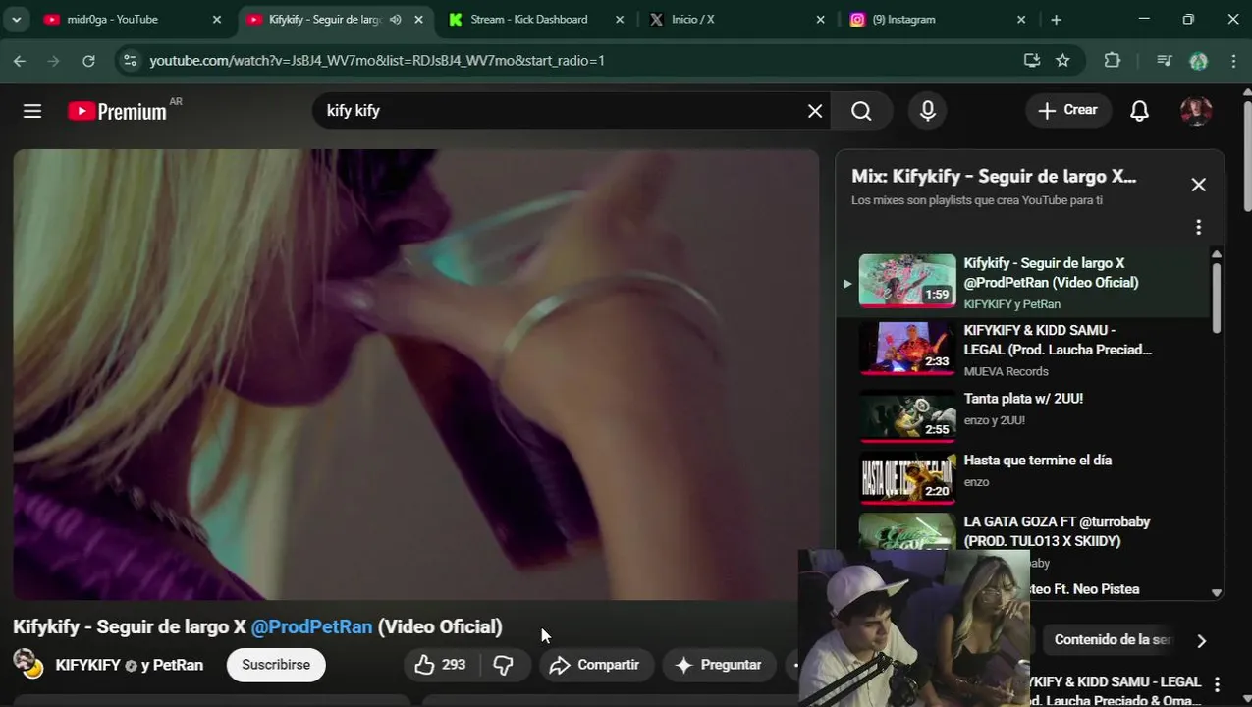Screen dimensions: 1252x707
Task: Open the notifications bell
Action: pyautogui.click(x=1139, y=111)
